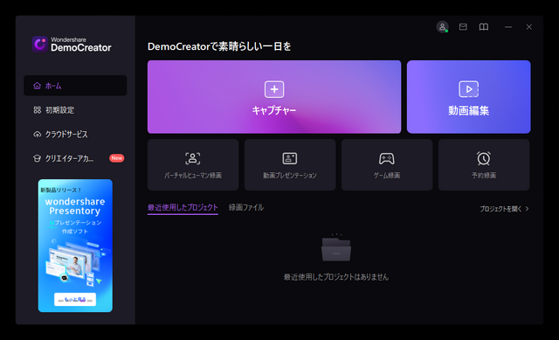This screenshot has width=559, height=340.
Task: Open 初期設定 in the sidebar
Action: point(75,110)
